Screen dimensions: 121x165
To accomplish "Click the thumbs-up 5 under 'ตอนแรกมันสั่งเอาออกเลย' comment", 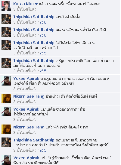I will [x=43, y=150].
